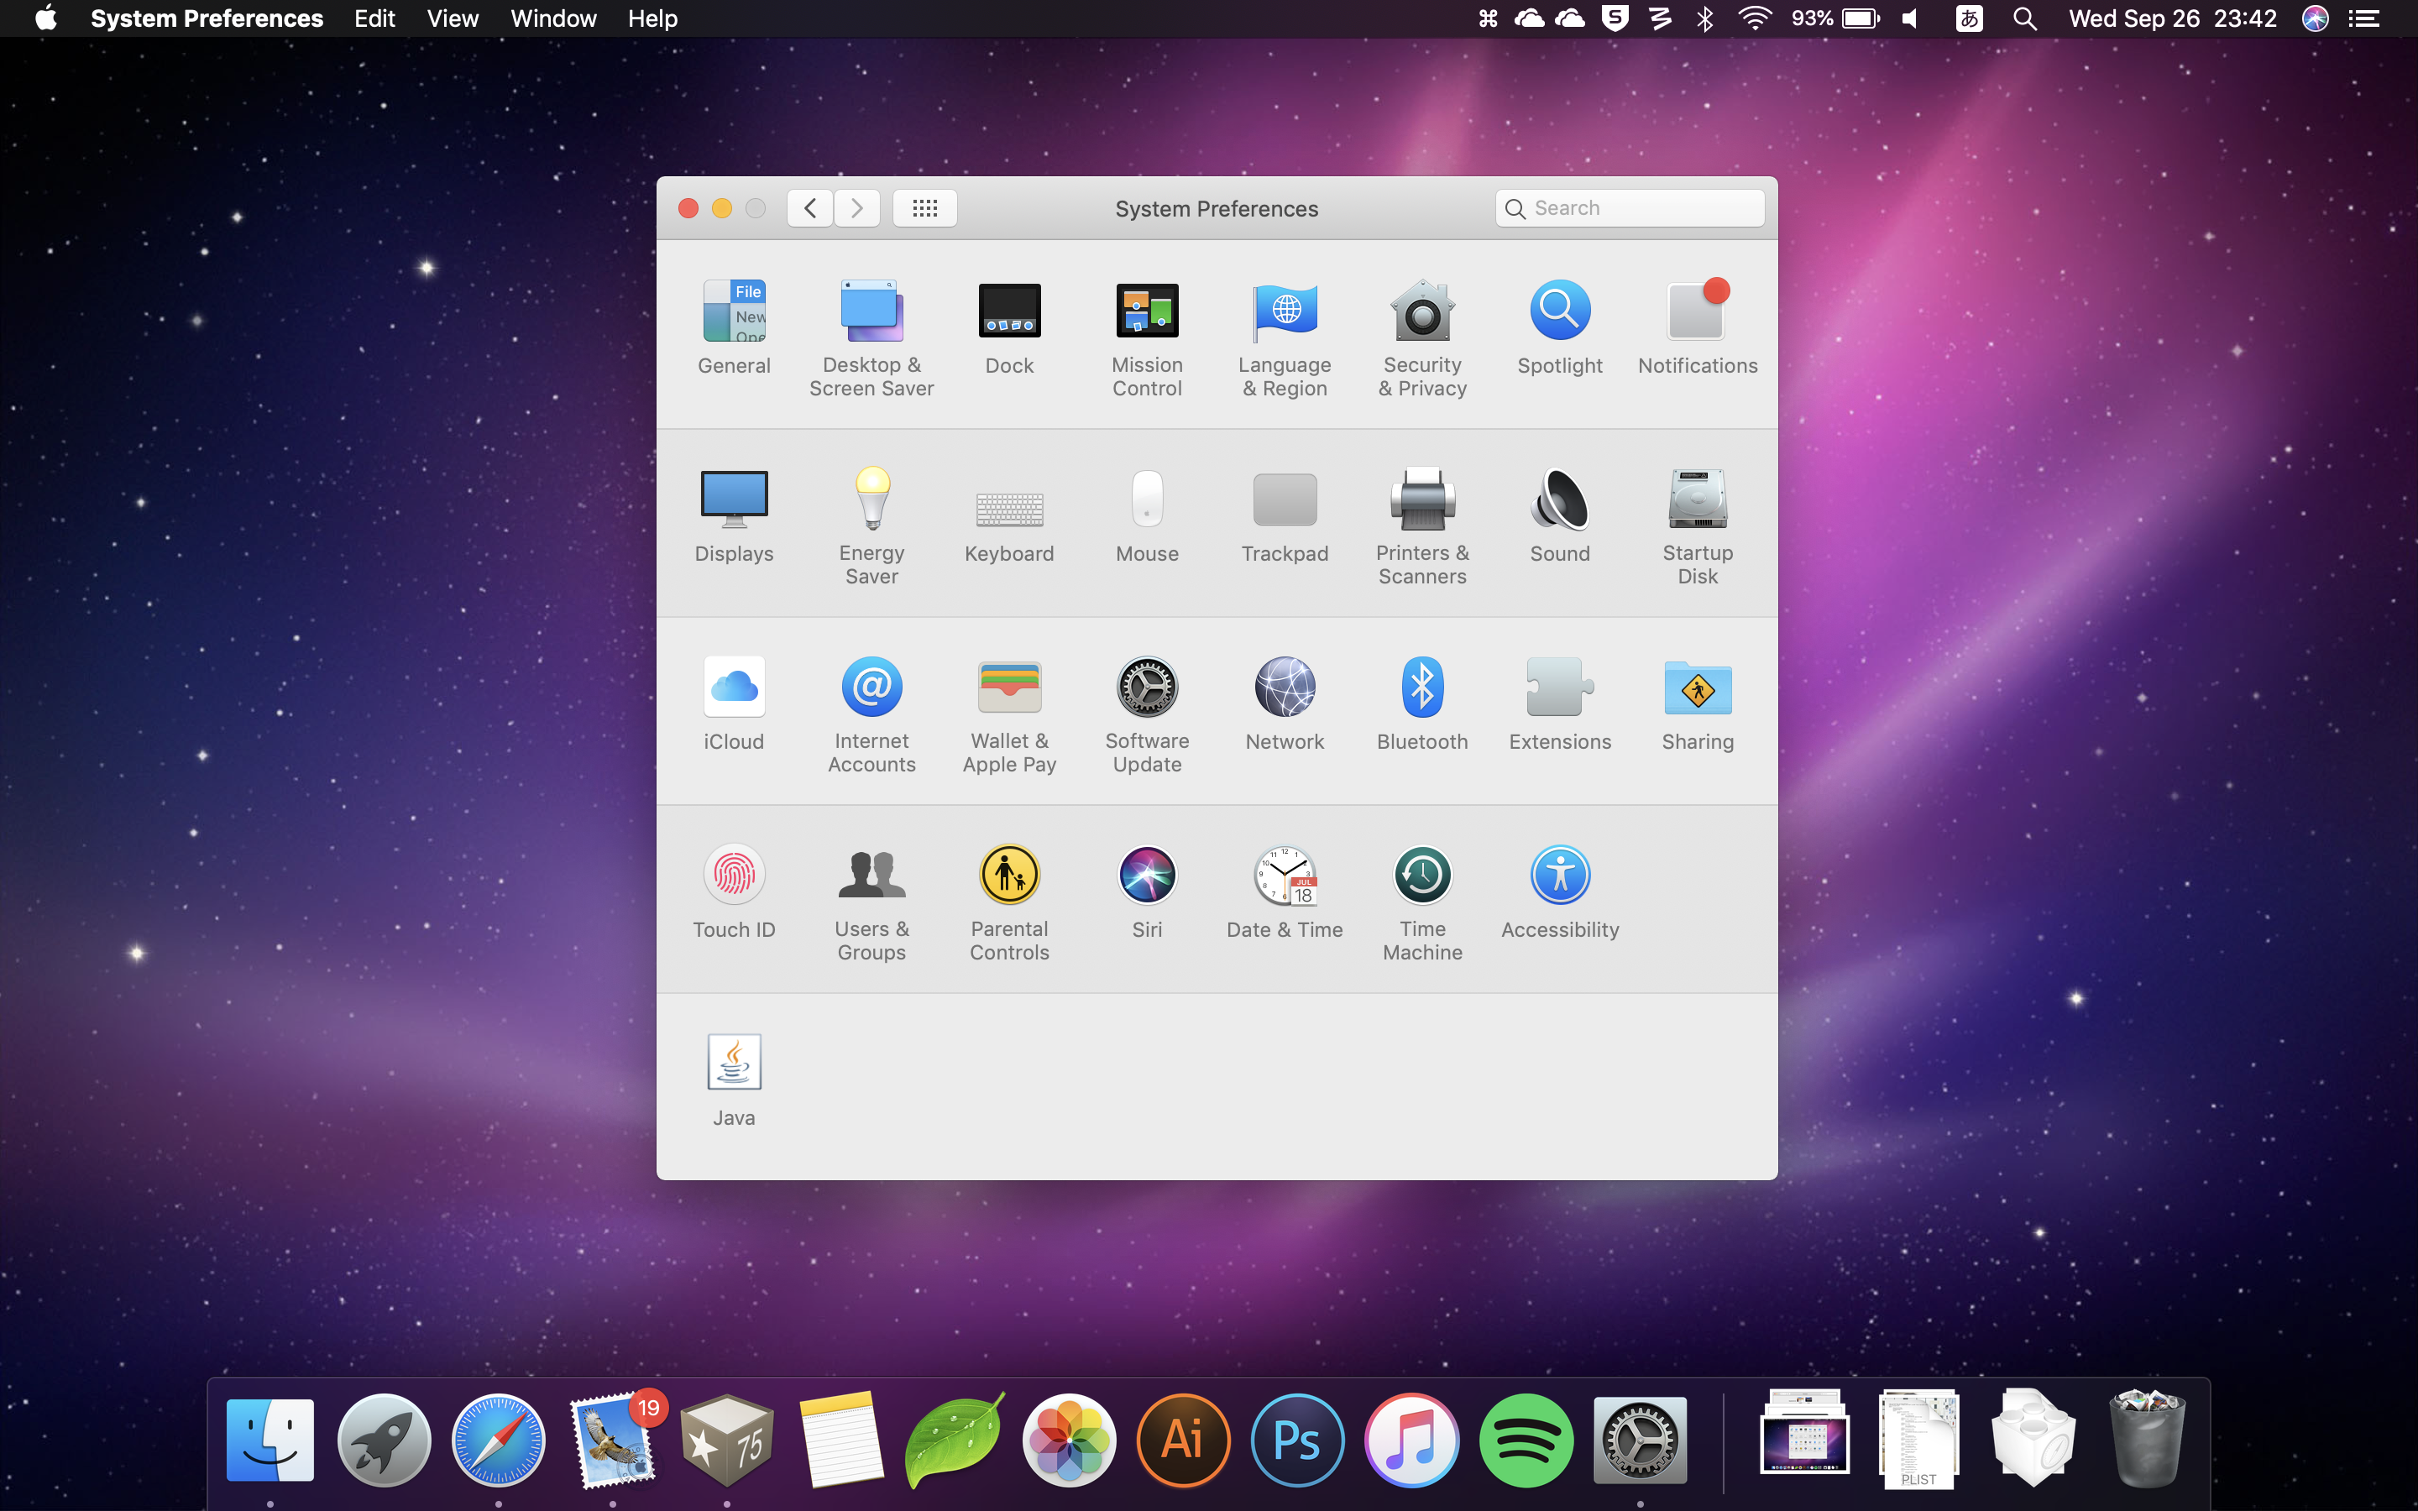Open Security & Privacy preferences

point(1423,337)
